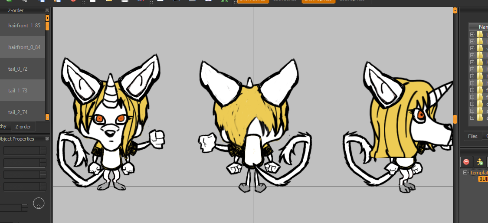
Task: Click the add new character icon
Action: point(480,162)
